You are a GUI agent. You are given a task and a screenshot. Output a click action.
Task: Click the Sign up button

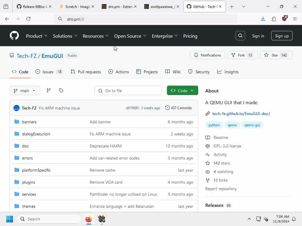282,36
